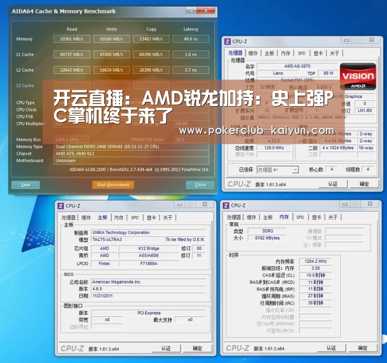This screenshot has width=387, height=363.
Task: Click the UNIKA Technology Corporation manufacturer field
Action: [148, 233]
